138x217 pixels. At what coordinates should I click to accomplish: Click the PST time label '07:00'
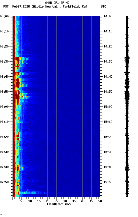pyautogui.click(x=4, y=107)
